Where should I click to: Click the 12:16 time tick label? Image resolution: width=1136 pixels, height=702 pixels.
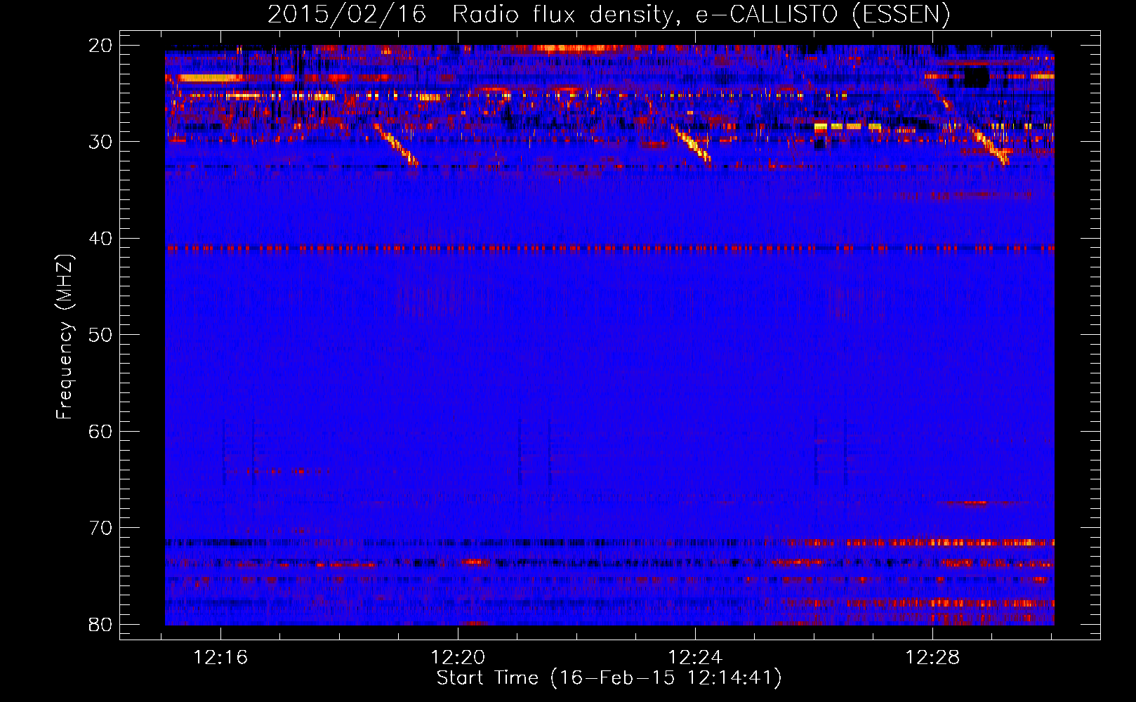point(221,658)
